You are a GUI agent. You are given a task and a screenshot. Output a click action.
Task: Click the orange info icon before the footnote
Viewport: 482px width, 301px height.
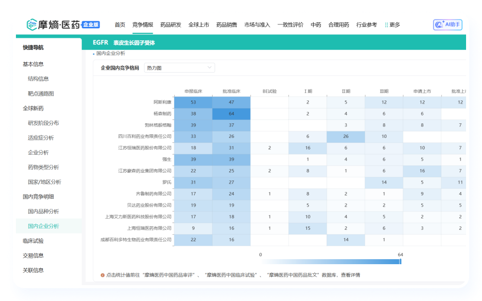103,275
